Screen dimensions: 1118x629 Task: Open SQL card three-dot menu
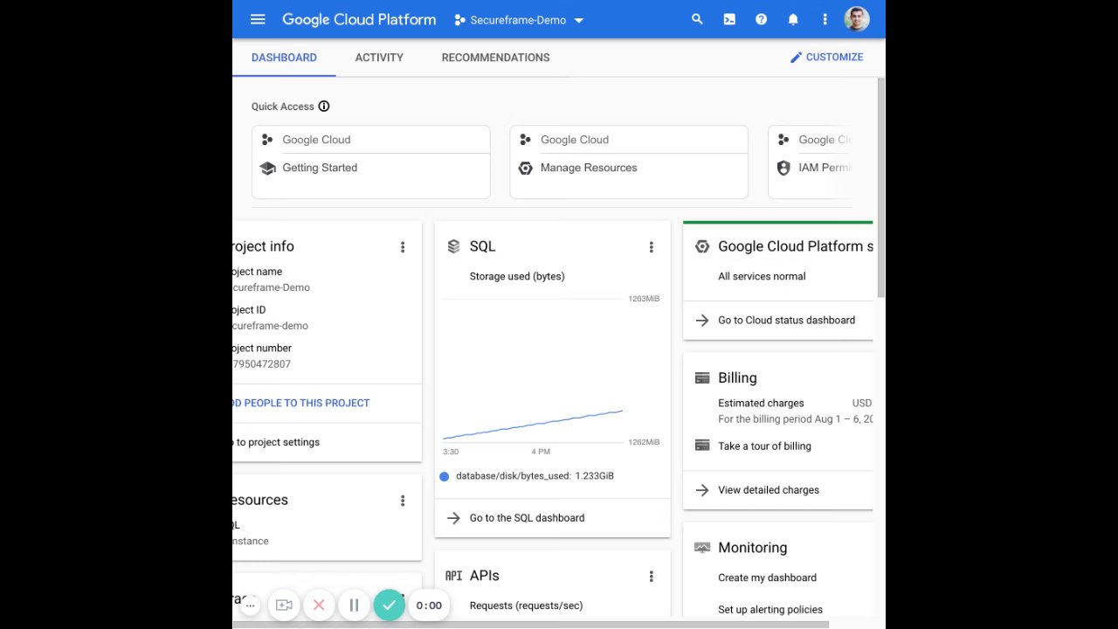[x=651, y=247]
